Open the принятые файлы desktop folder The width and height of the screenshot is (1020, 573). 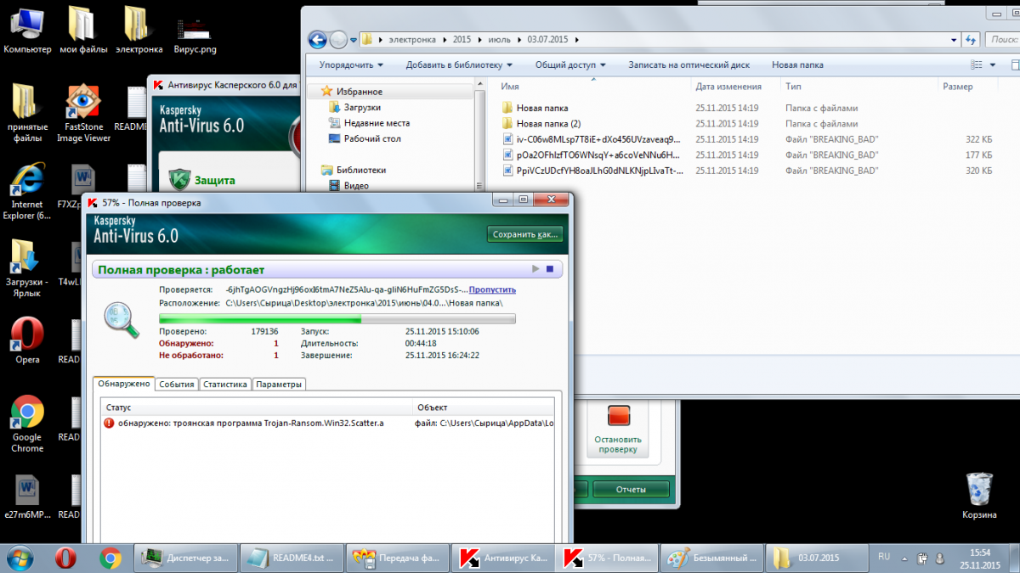pos(27,113)
